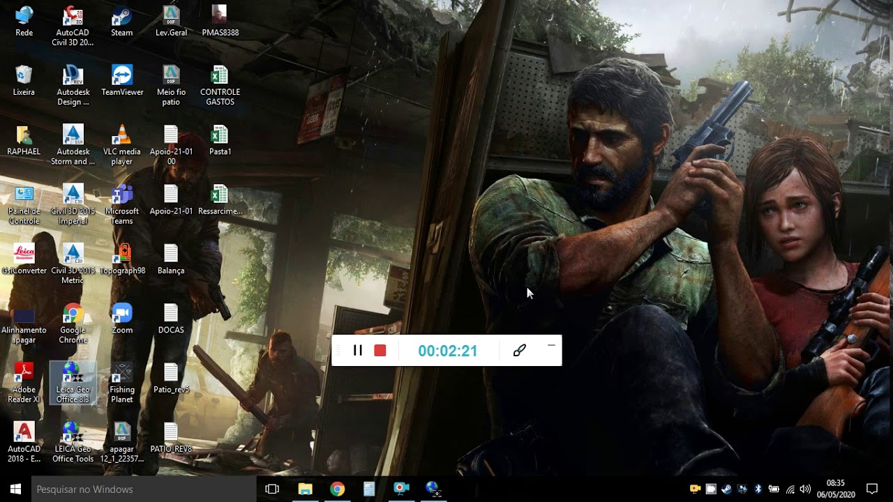The width and height of the screenshot is (893, 502).
Task: Open the Rede desktop icon
Action: pos(24,22)
